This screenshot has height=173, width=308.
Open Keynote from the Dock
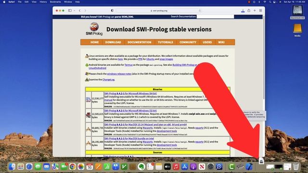point(115,167)
